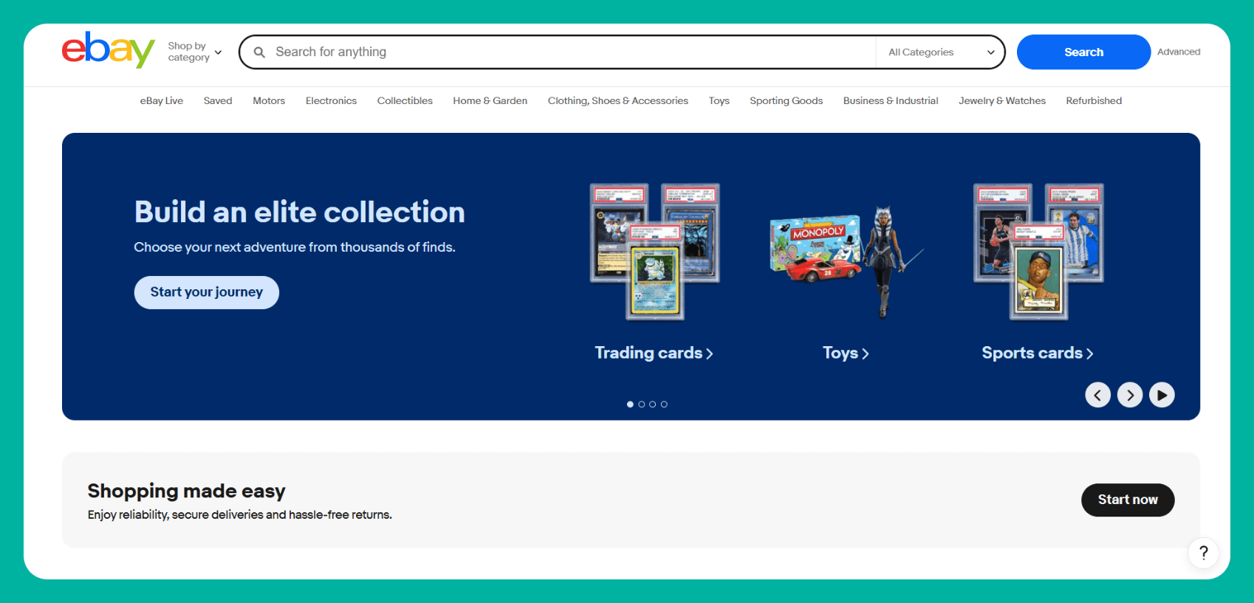Open the help question mark button
The height and width of the screenshot is (603, 1254).
1204,553
